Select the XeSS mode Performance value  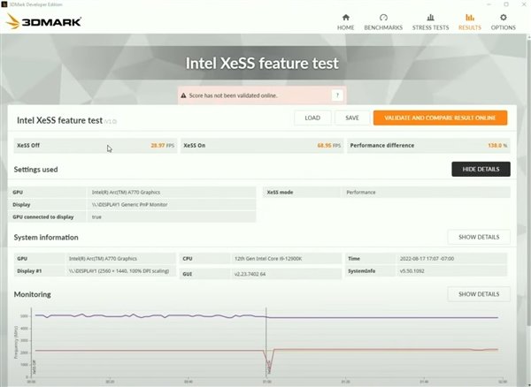tap(361, 193)
